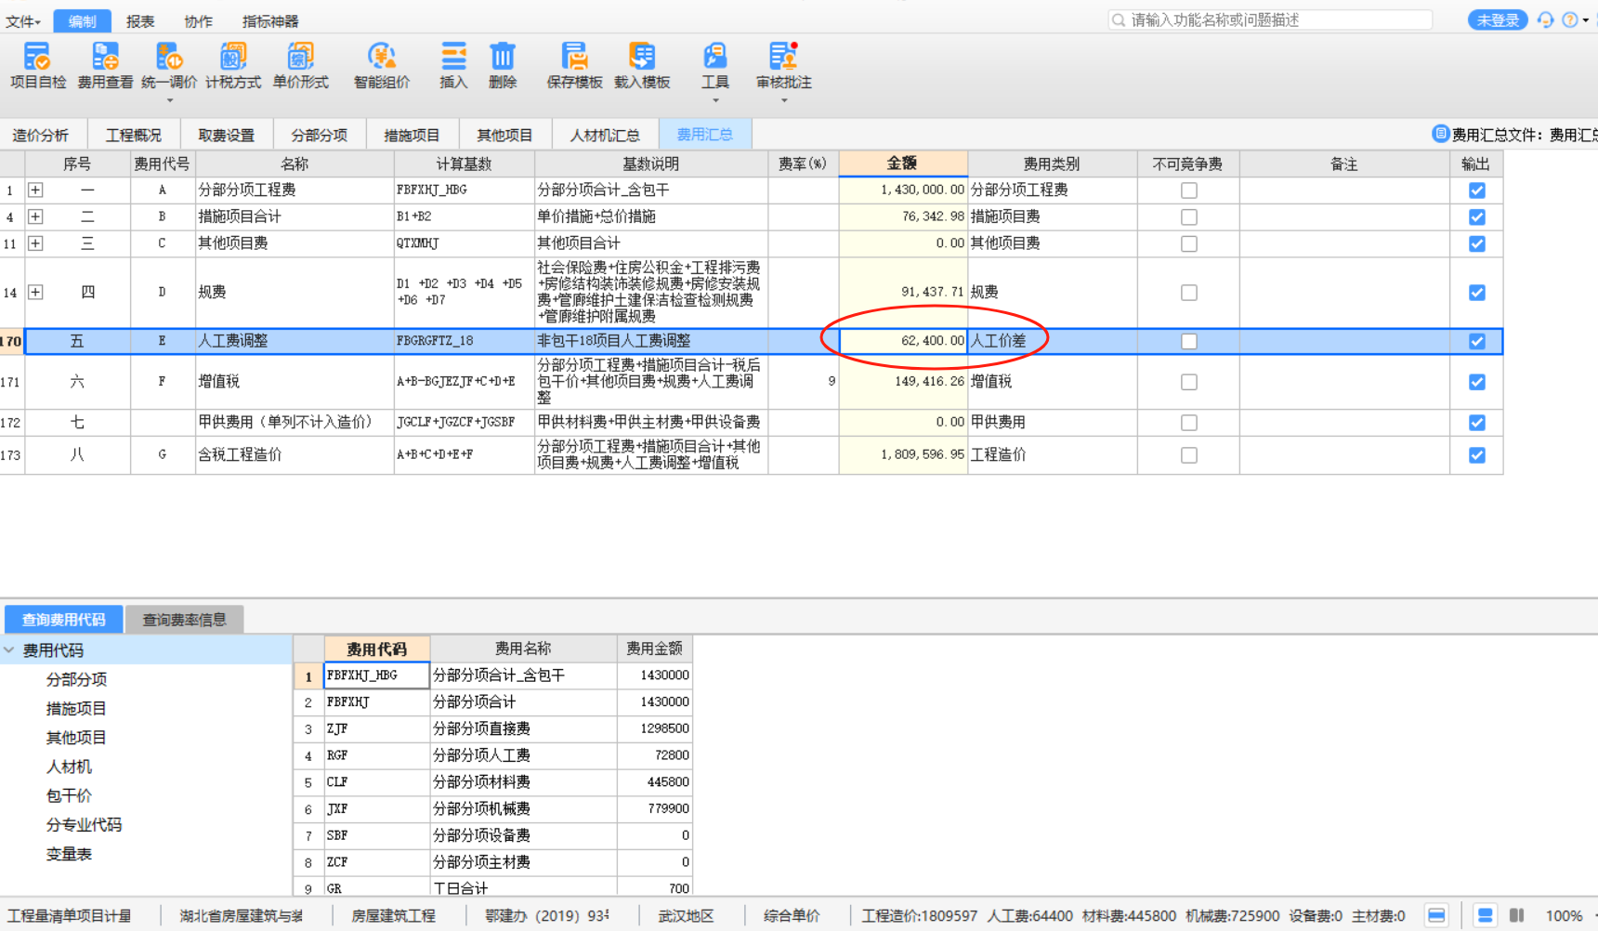Viewport: 1598px width, 931px height.
Task: Open the 工具 dropdown arrow
Action: coord(714,99)
